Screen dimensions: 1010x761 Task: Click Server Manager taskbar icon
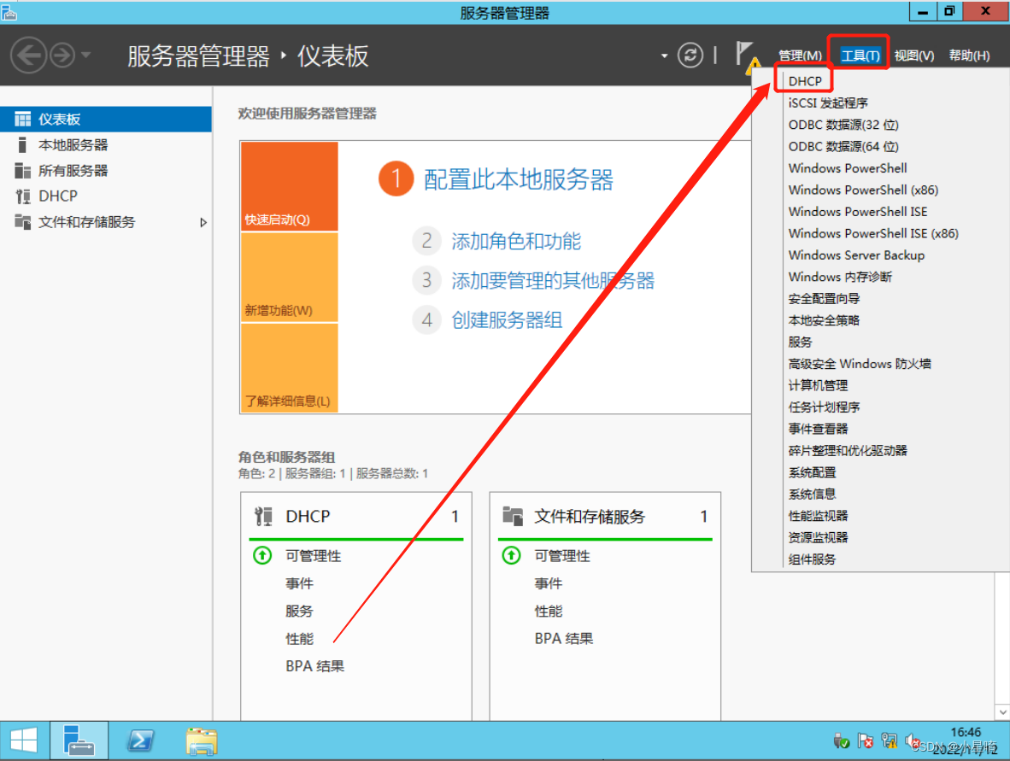79,741
